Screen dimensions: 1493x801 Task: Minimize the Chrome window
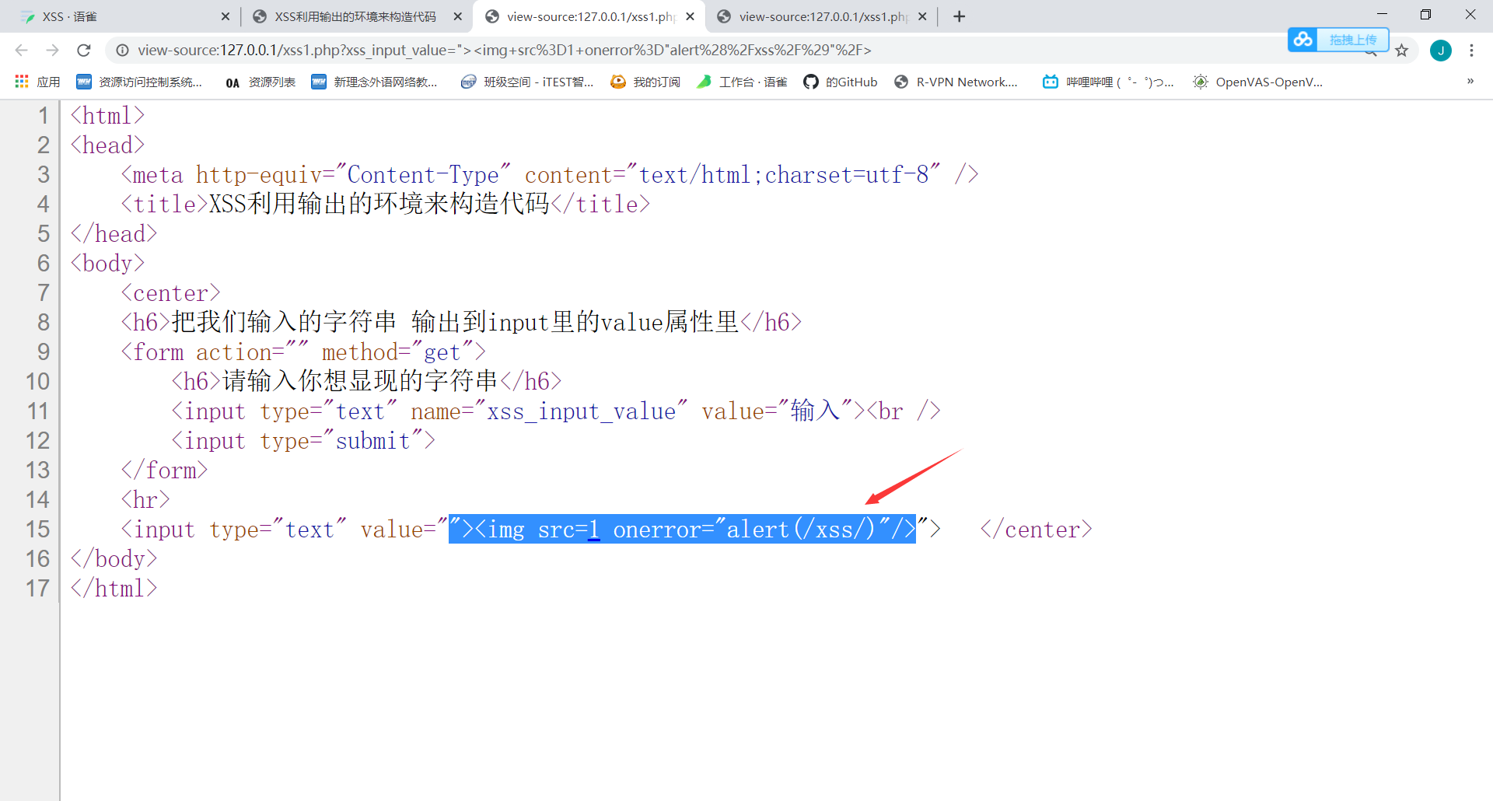coord(1382,14)
